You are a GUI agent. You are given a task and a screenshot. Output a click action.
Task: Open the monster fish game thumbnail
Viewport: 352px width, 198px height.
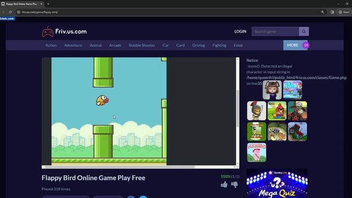[277, 131]
